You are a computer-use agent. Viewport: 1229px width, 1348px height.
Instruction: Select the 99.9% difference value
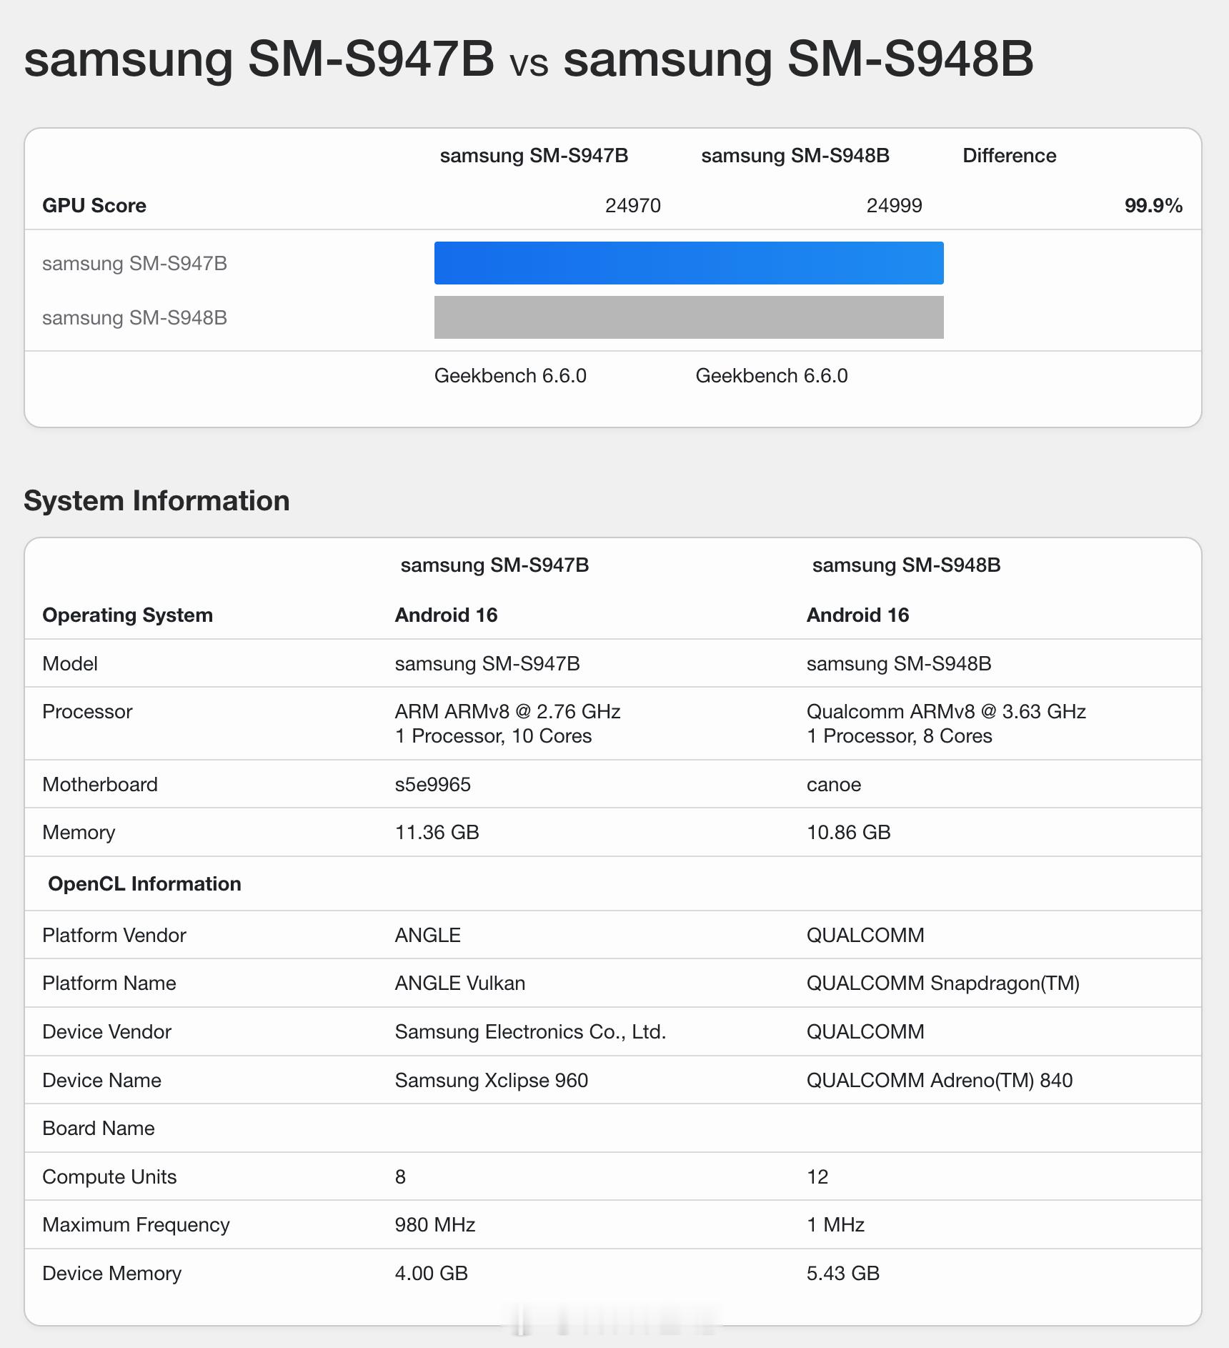click(1153, 206)
